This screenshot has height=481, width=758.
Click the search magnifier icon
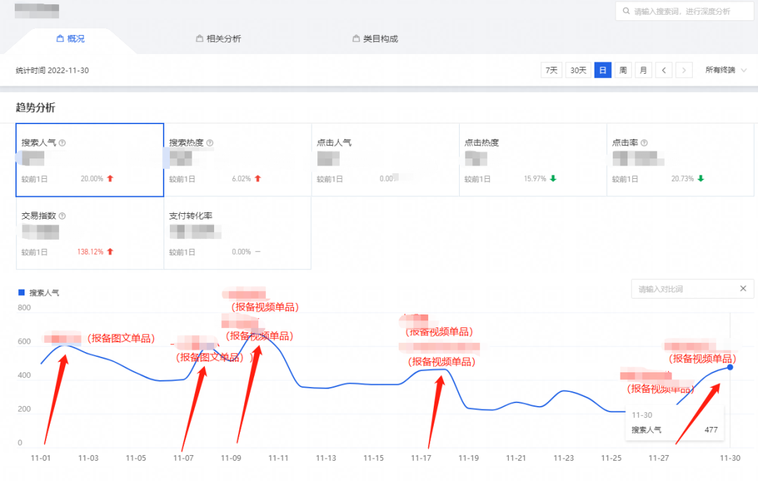[x=625, y=11]
